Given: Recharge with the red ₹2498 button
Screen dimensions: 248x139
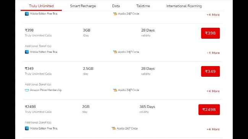Looking at the screenshot, I should pyautogui.click(x=209, y=109).
